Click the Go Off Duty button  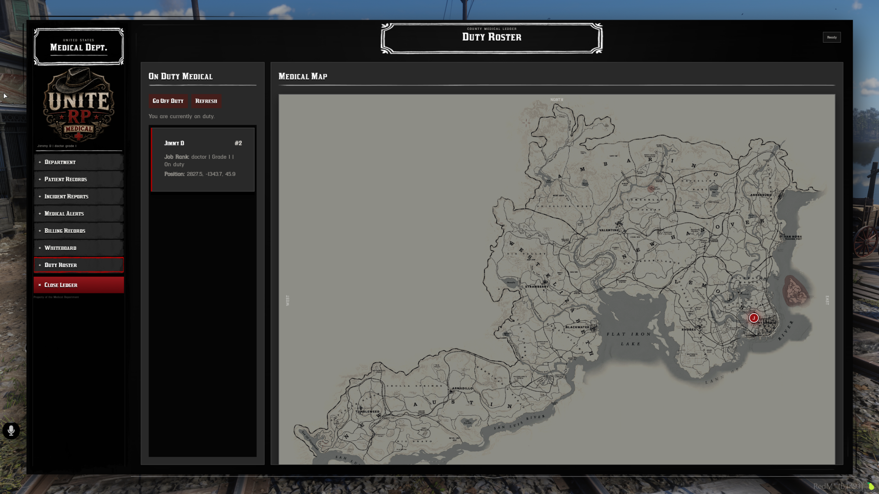coord(168,101)
